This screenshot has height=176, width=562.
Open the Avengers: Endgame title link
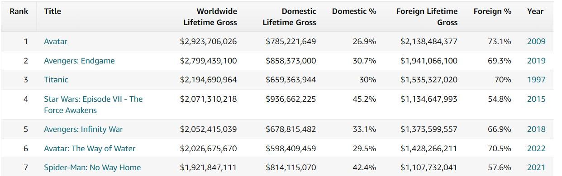pos(79,61)
